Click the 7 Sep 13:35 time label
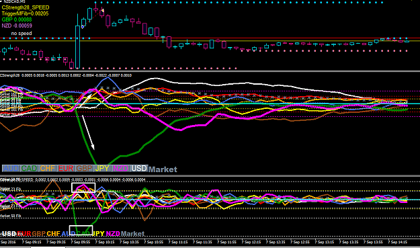Viewport: 420px width, 248px height. (349, 242)
